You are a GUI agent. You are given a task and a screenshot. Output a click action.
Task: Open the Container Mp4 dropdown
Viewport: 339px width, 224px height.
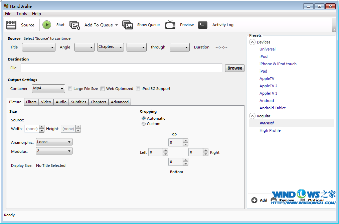coord(48,89)
